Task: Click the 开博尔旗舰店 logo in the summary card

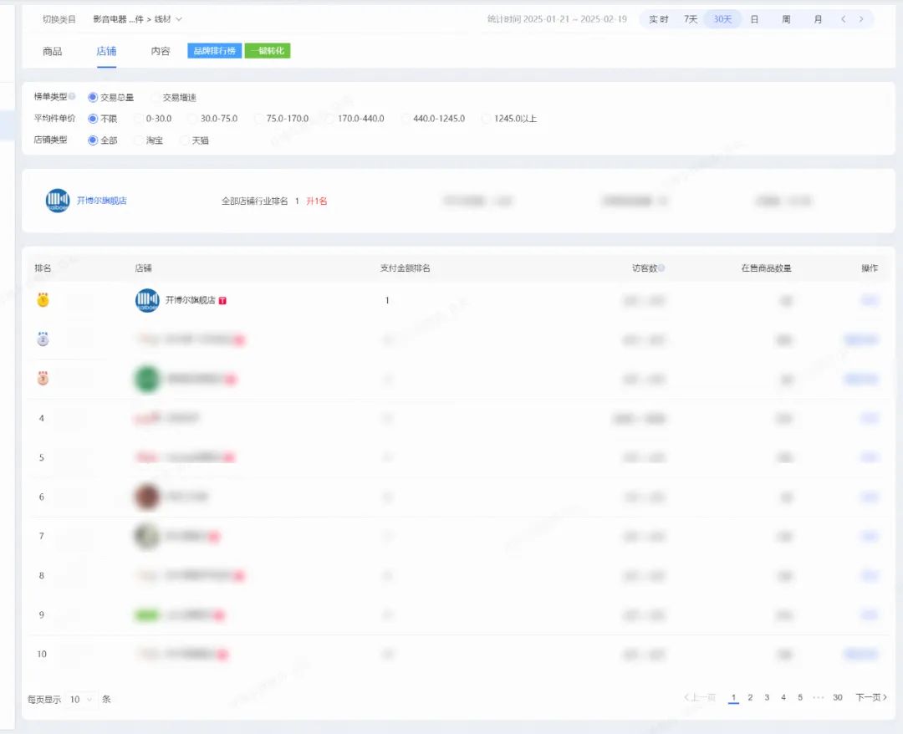Action: click(x=58, y=201)
